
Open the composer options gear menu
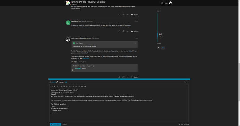click(x=85, y=86)
